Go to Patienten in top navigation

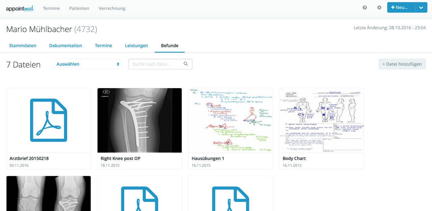tap(79, 8)
